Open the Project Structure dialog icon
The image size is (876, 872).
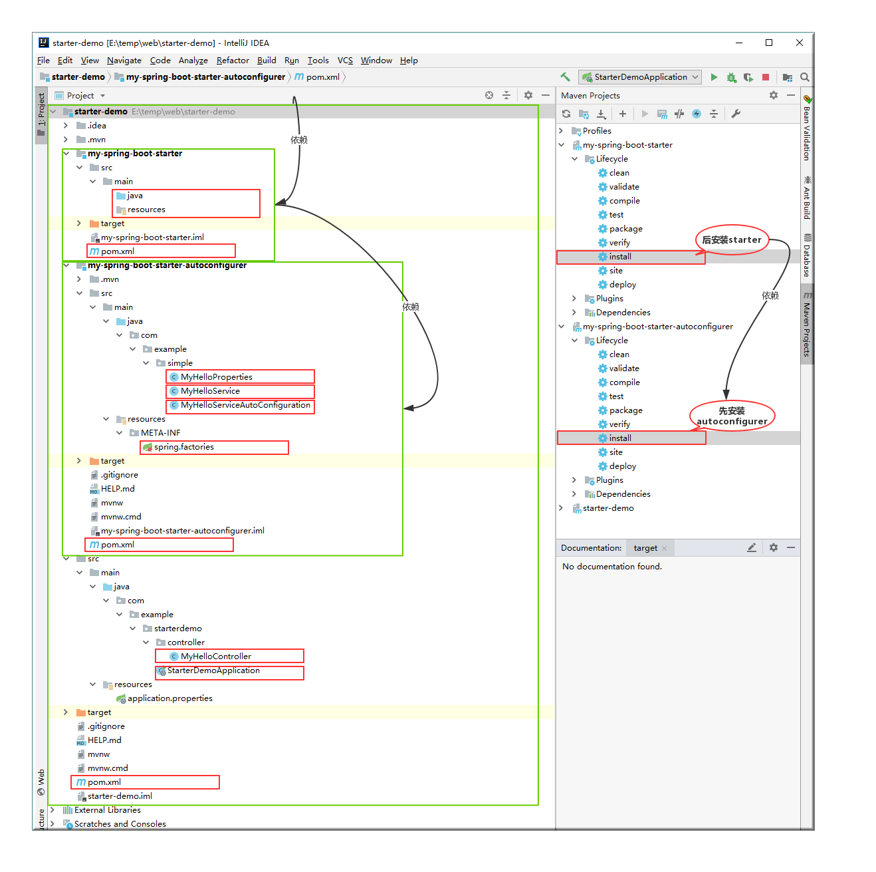click(x=788, y=77)
